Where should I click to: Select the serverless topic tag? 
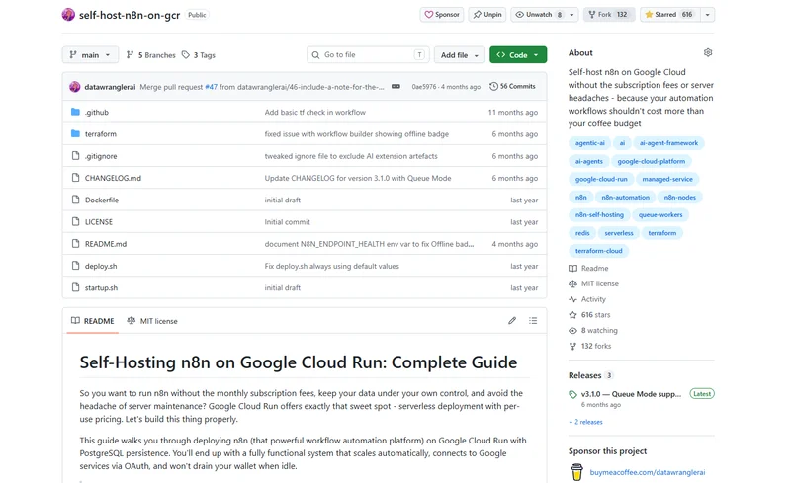click(x=619, y=233)
